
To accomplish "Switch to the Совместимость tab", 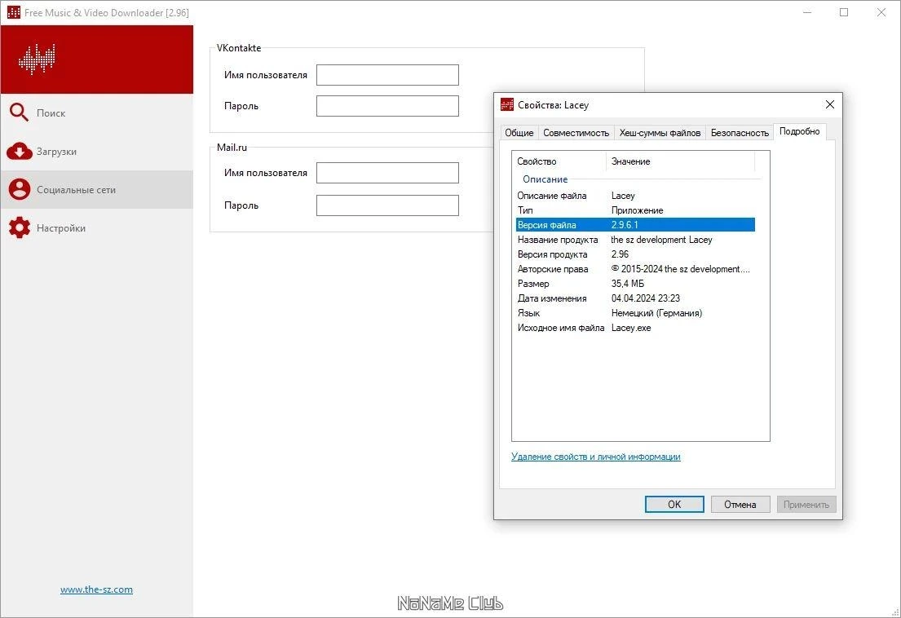I will 576,133.
